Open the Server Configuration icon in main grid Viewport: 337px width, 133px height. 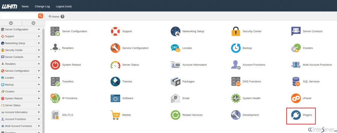pos(55,31)
